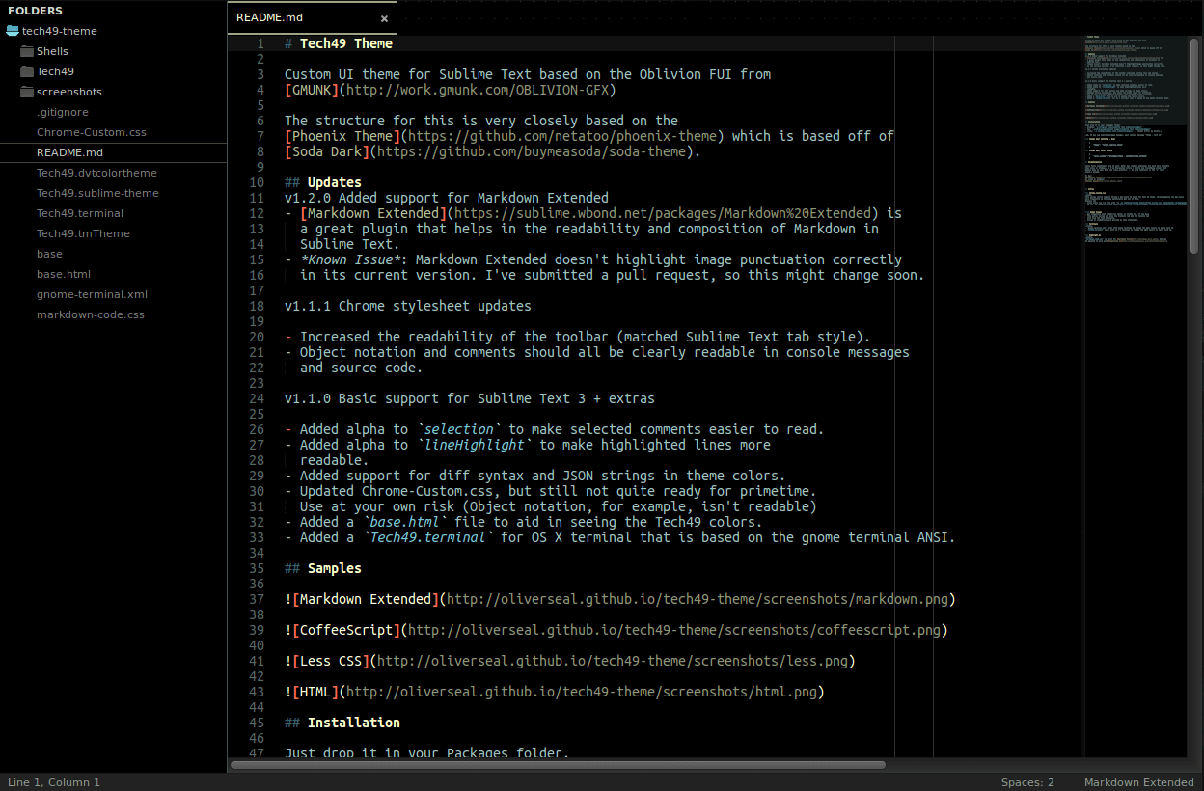This screenshot has width=1204, height=791.
Task: Click the FOLDERS sidebar header
Action: pos(35,11)
